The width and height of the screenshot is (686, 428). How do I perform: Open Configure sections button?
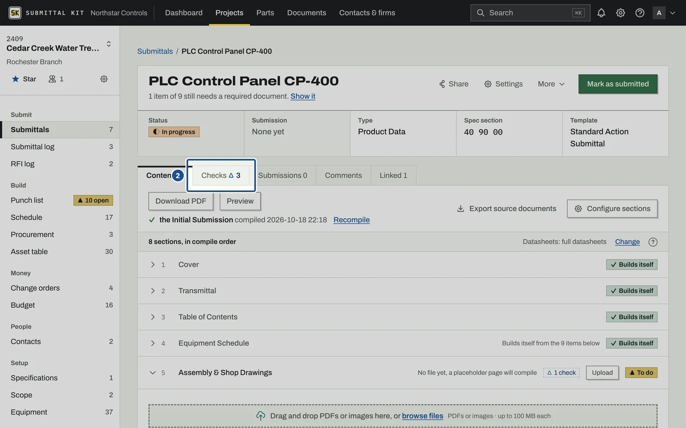click(x=612, y=208)
